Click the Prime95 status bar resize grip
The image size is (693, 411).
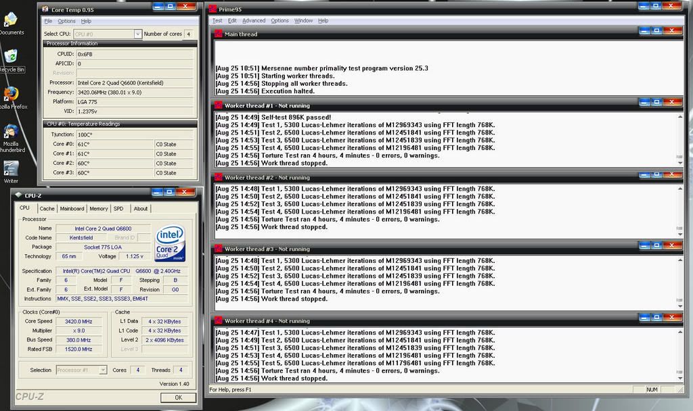(x=681, y=389)
